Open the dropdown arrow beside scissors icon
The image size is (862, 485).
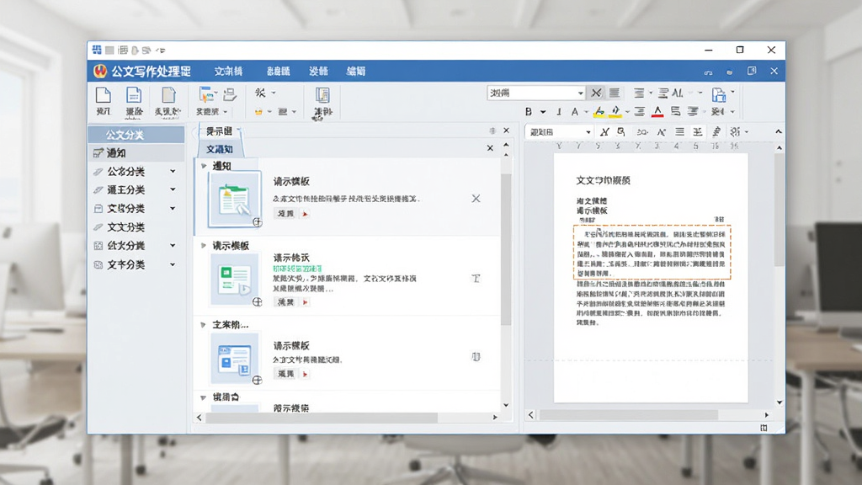click(x=274, y=93)
